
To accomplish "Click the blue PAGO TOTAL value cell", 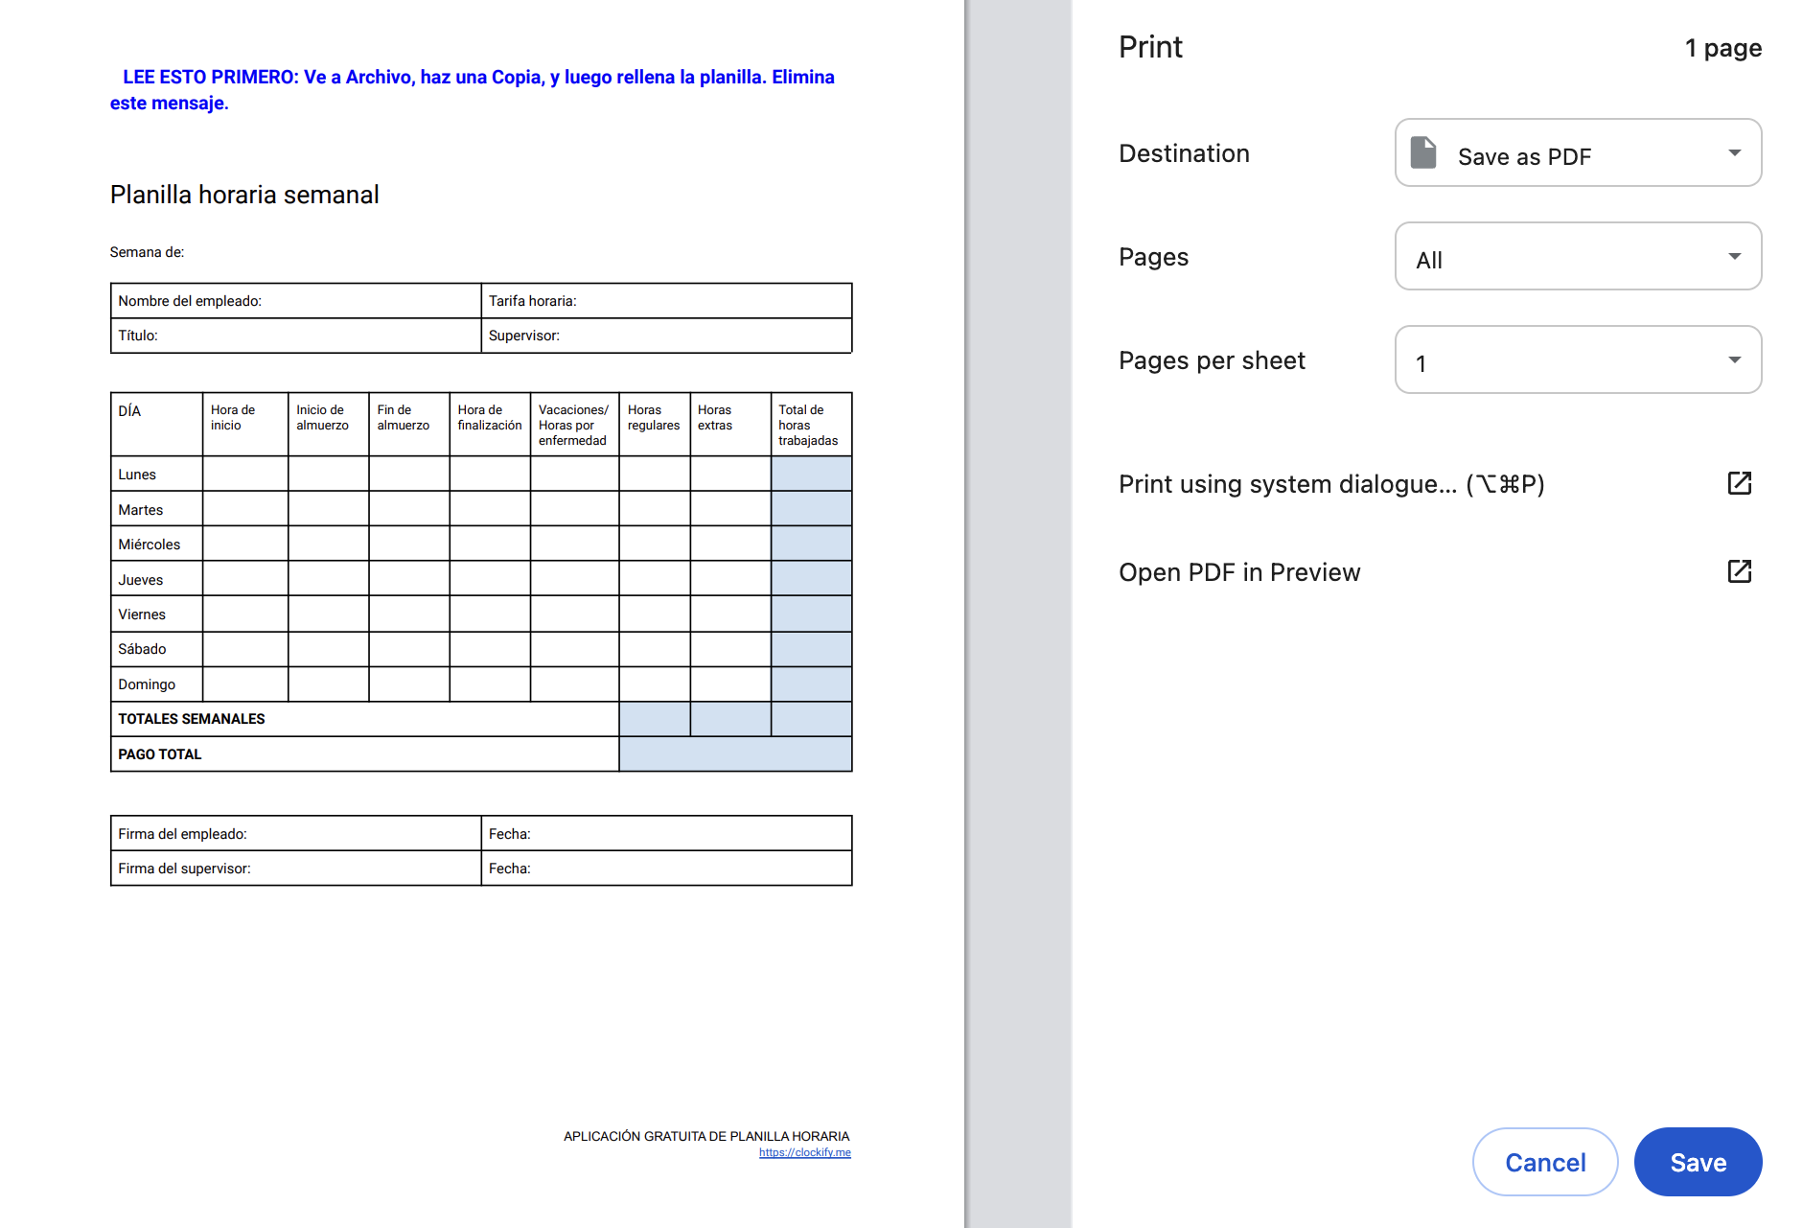I will click(x=735, y=754).
